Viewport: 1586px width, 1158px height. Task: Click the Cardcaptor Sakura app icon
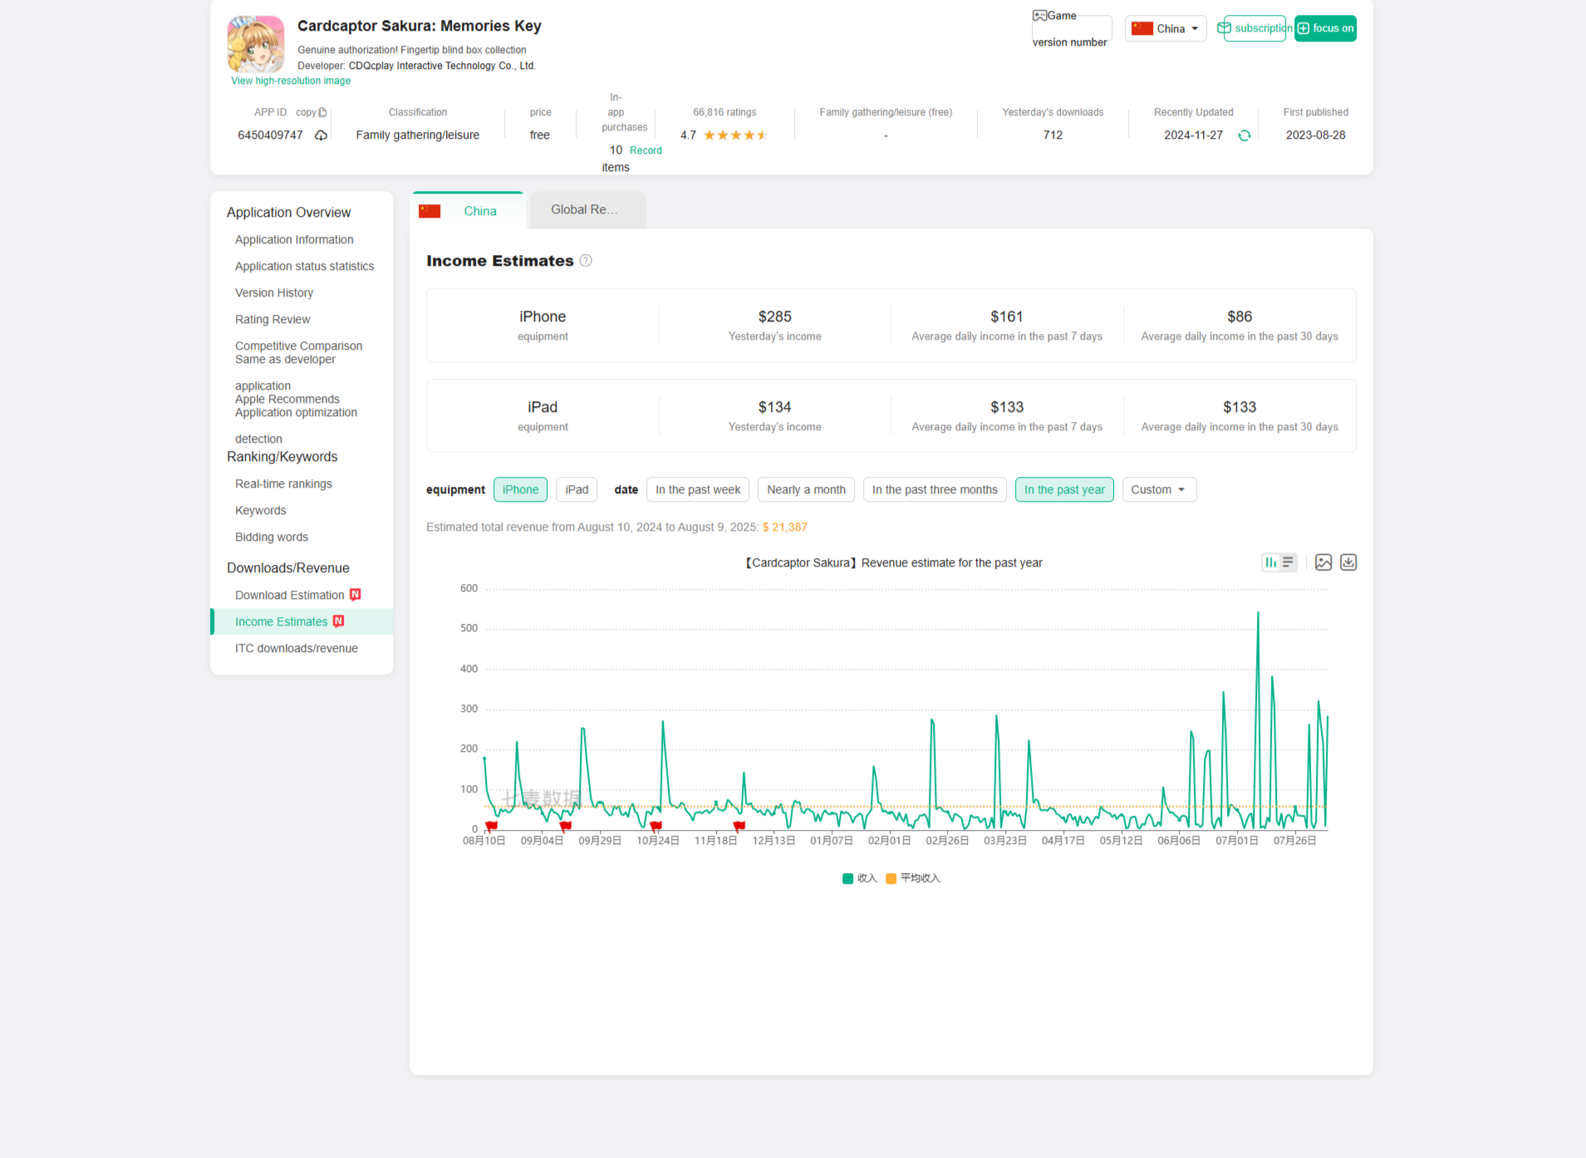pyautogui.click(x=256, y=44)
